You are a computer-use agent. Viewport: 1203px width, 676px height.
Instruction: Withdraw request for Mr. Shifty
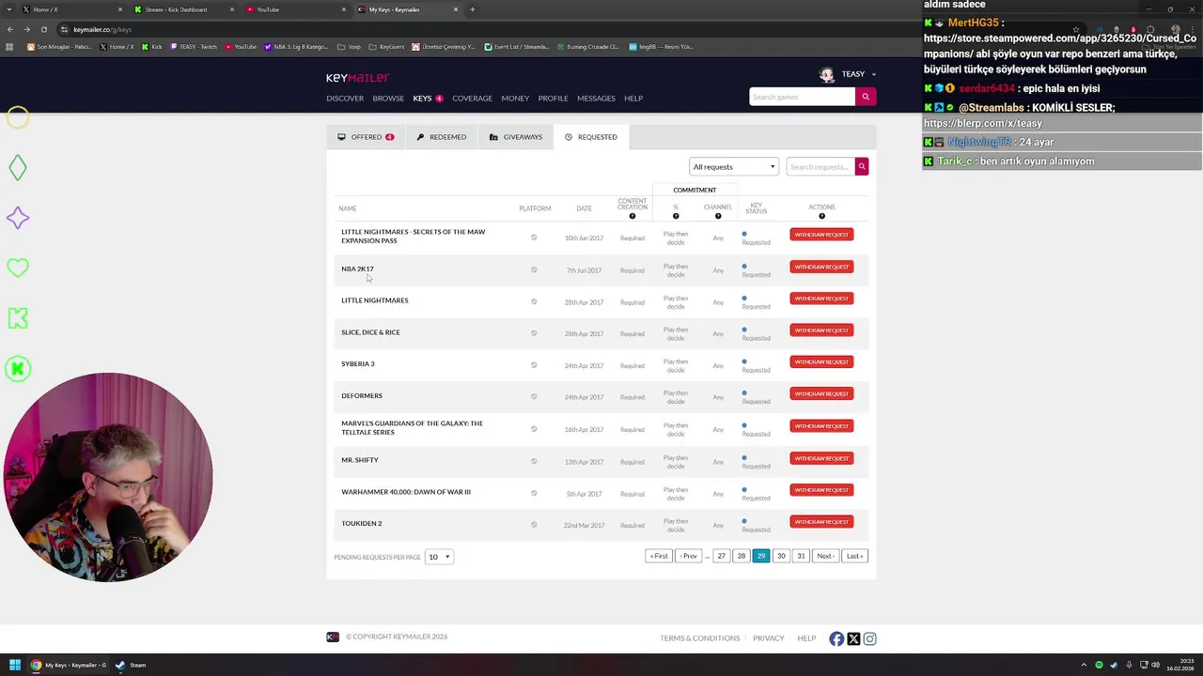point(821,458)
